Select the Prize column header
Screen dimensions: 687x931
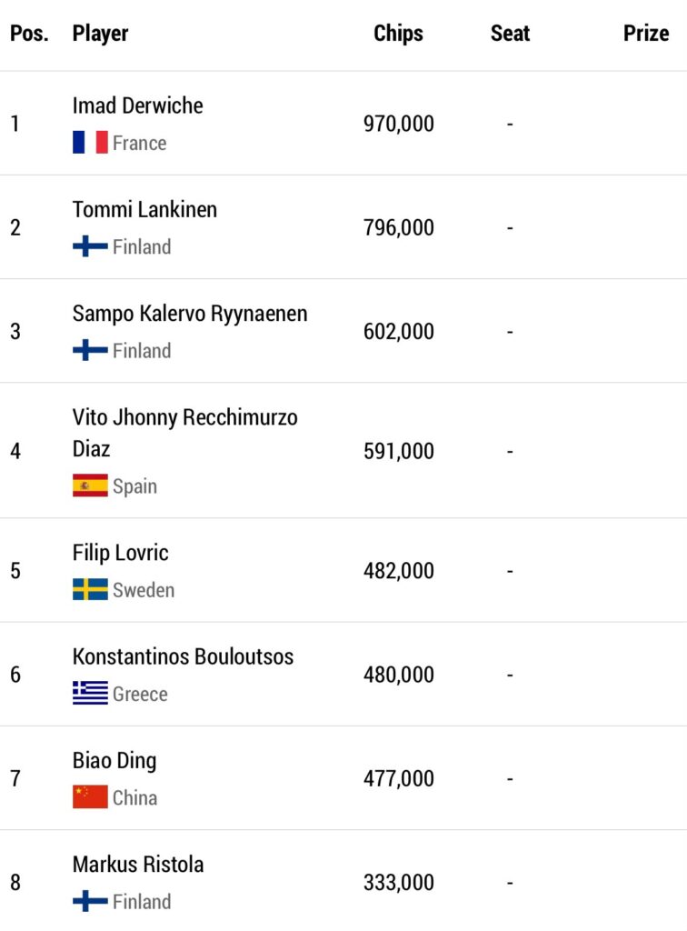coord(646,34)
